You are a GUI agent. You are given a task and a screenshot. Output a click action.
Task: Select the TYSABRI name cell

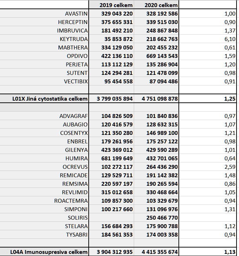44,235
